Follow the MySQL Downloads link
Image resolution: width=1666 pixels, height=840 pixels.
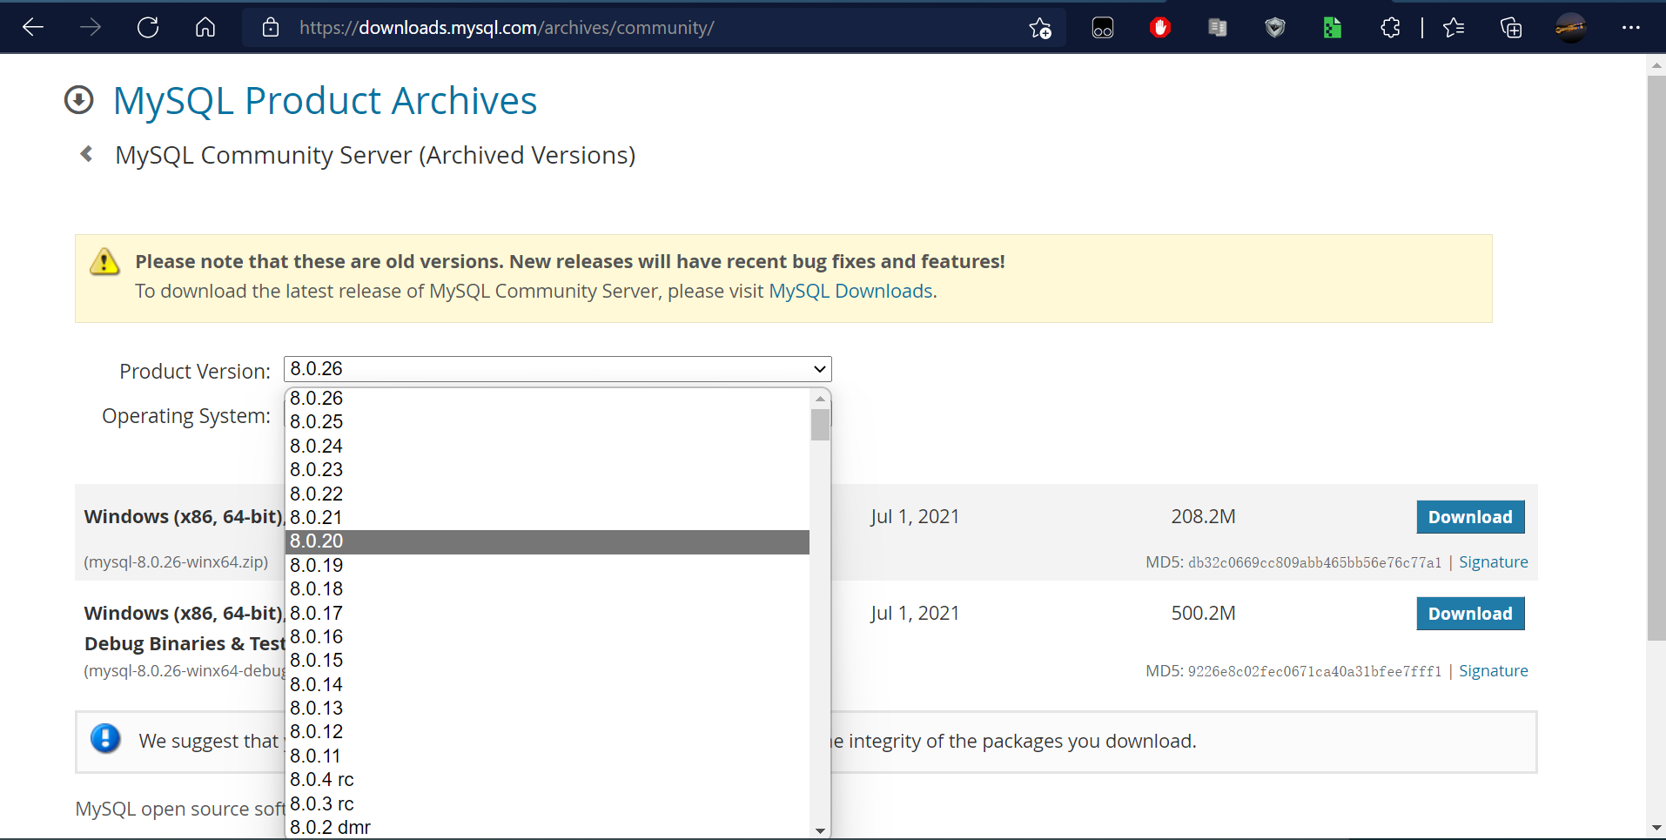click(850, 291)
